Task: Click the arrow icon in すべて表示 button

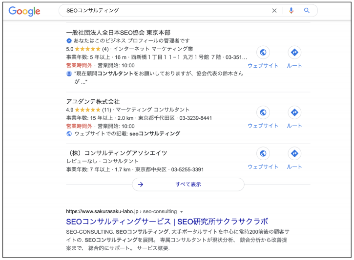Action: (141, 185)
